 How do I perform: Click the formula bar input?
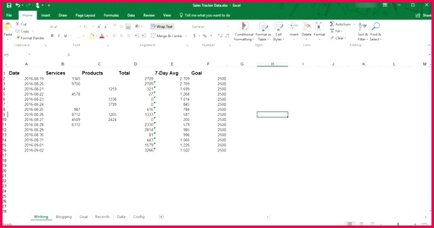pos(249,54)
